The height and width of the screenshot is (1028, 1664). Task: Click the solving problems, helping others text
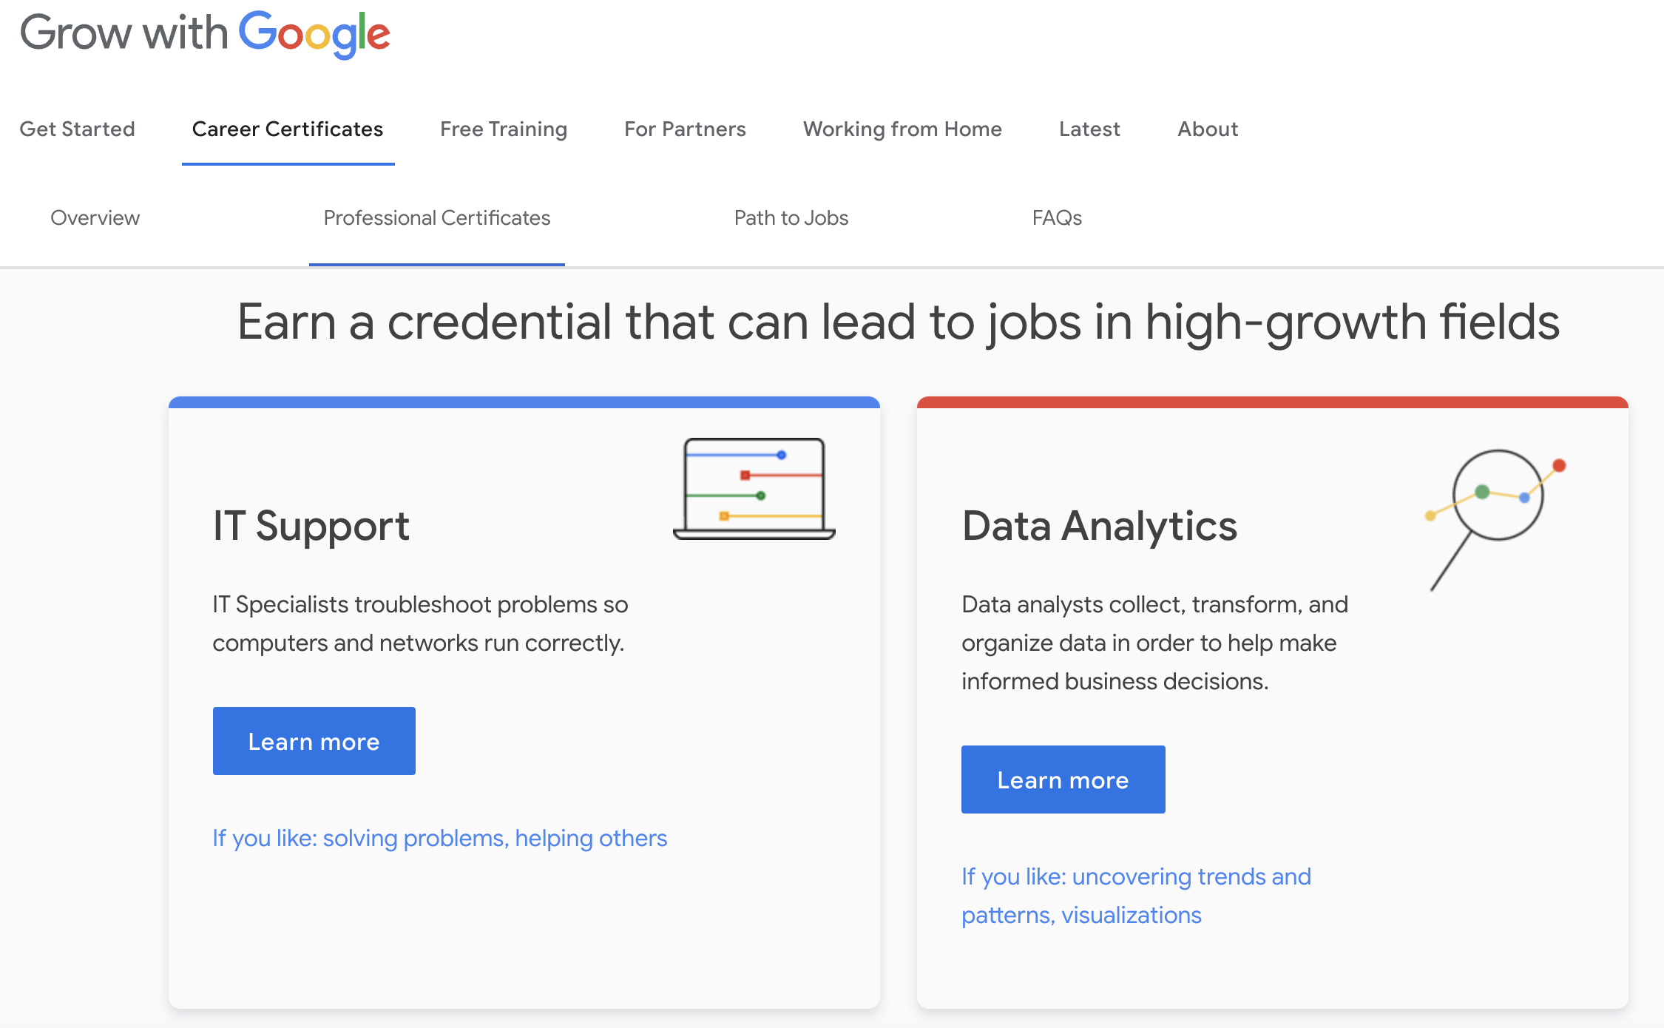(x=495, y=838)
